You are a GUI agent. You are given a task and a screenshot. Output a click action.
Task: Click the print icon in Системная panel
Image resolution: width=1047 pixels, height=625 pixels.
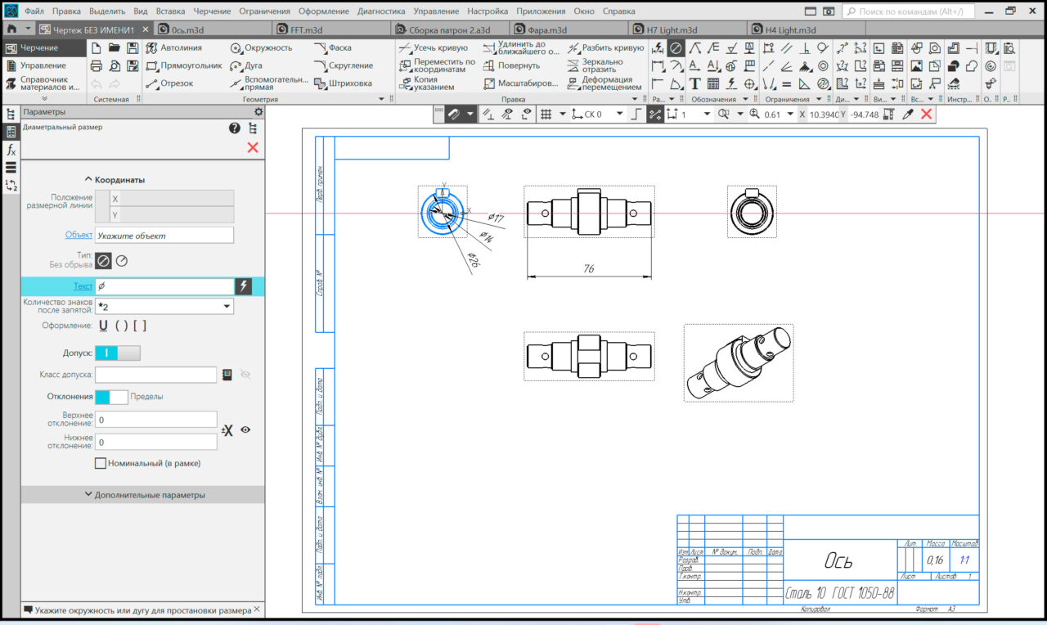pos(97,65)
